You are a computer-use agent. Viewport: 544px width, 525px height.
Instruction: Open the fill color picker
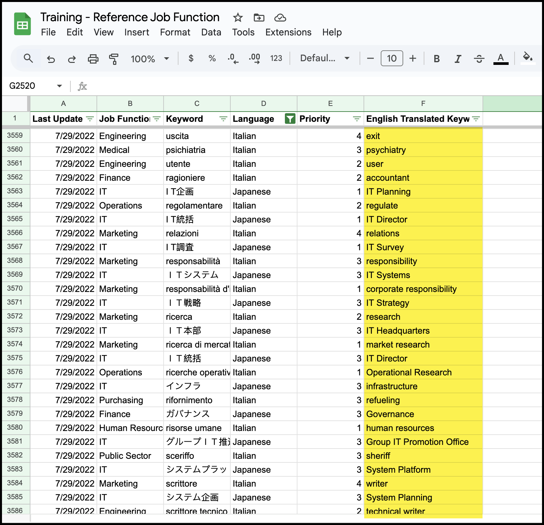tap(527, 58)
